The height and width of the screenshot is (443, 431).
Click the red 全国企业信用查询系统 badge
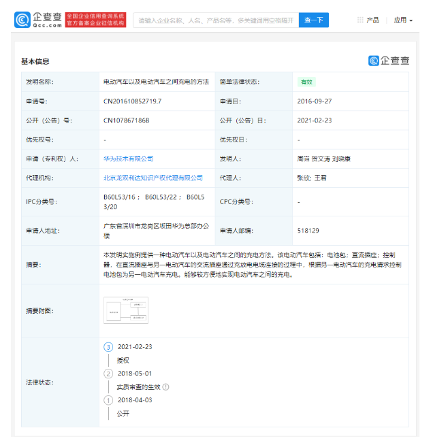pyautogui.click(x=95, y=20)
